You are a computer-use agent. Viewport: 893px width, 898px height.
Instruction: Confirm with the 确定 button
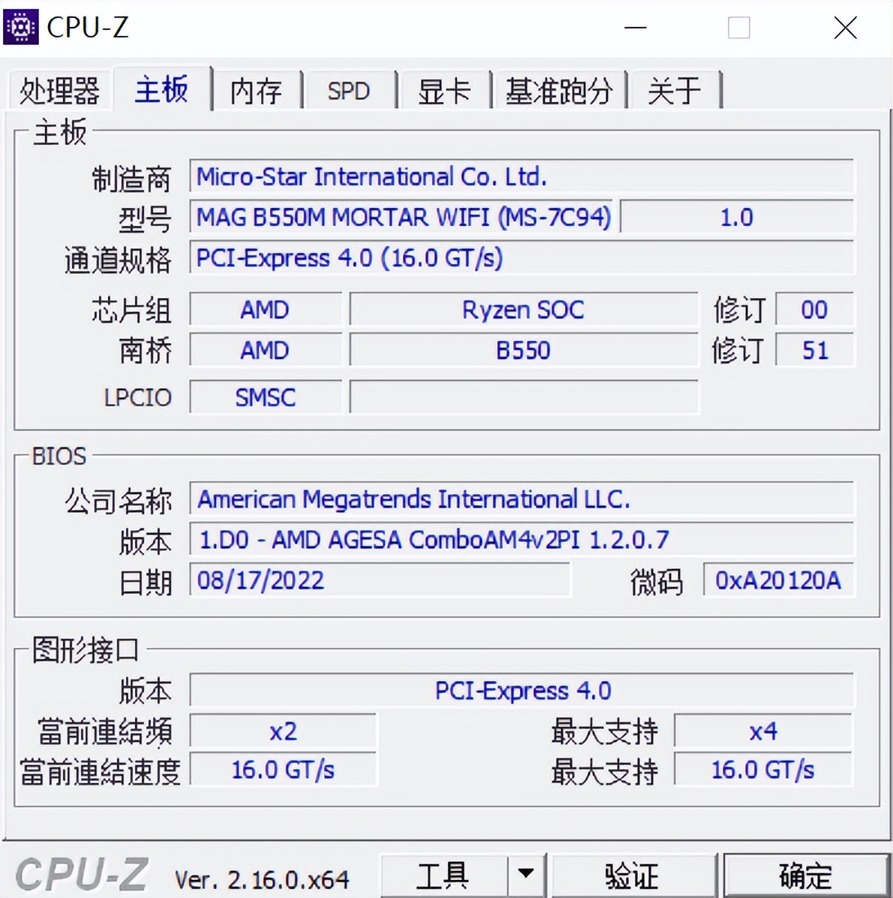(805, 875)
